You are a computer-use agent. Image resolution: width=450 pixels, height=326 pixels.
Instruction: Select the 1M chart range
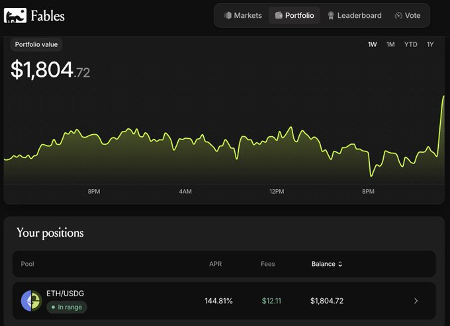(390, 44)
